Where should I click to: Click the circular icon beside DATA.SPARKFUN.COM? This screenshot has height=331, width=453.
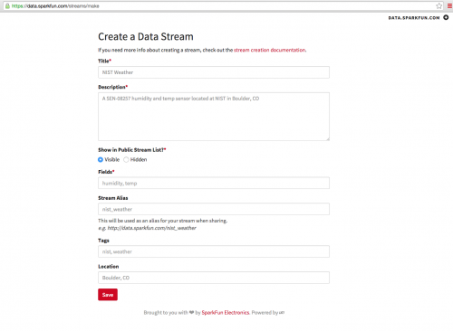point(446,17)
